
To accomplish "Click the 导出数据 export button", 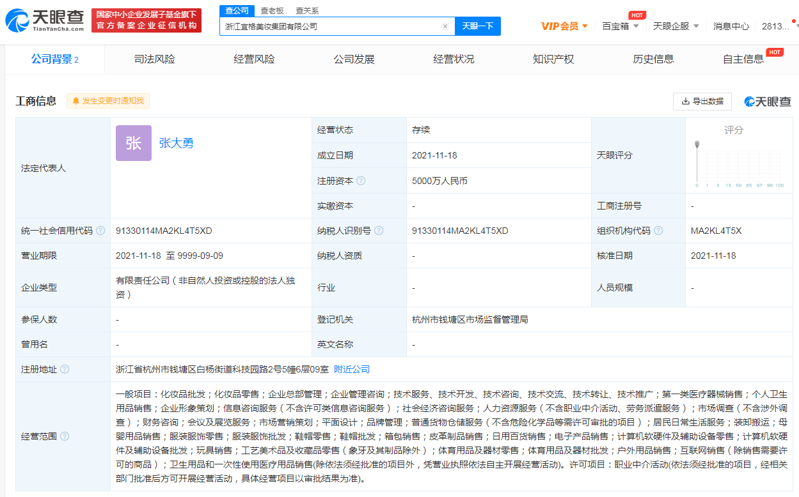I will 702,101.
